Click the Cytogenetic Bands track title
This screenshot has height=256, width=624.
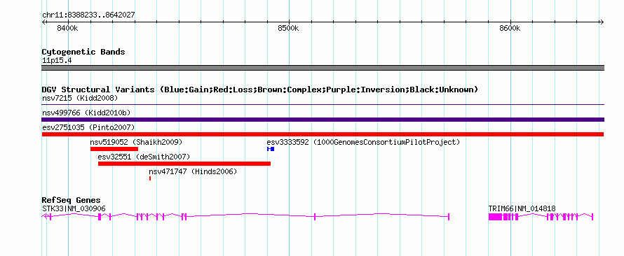(x=83, y=52)
